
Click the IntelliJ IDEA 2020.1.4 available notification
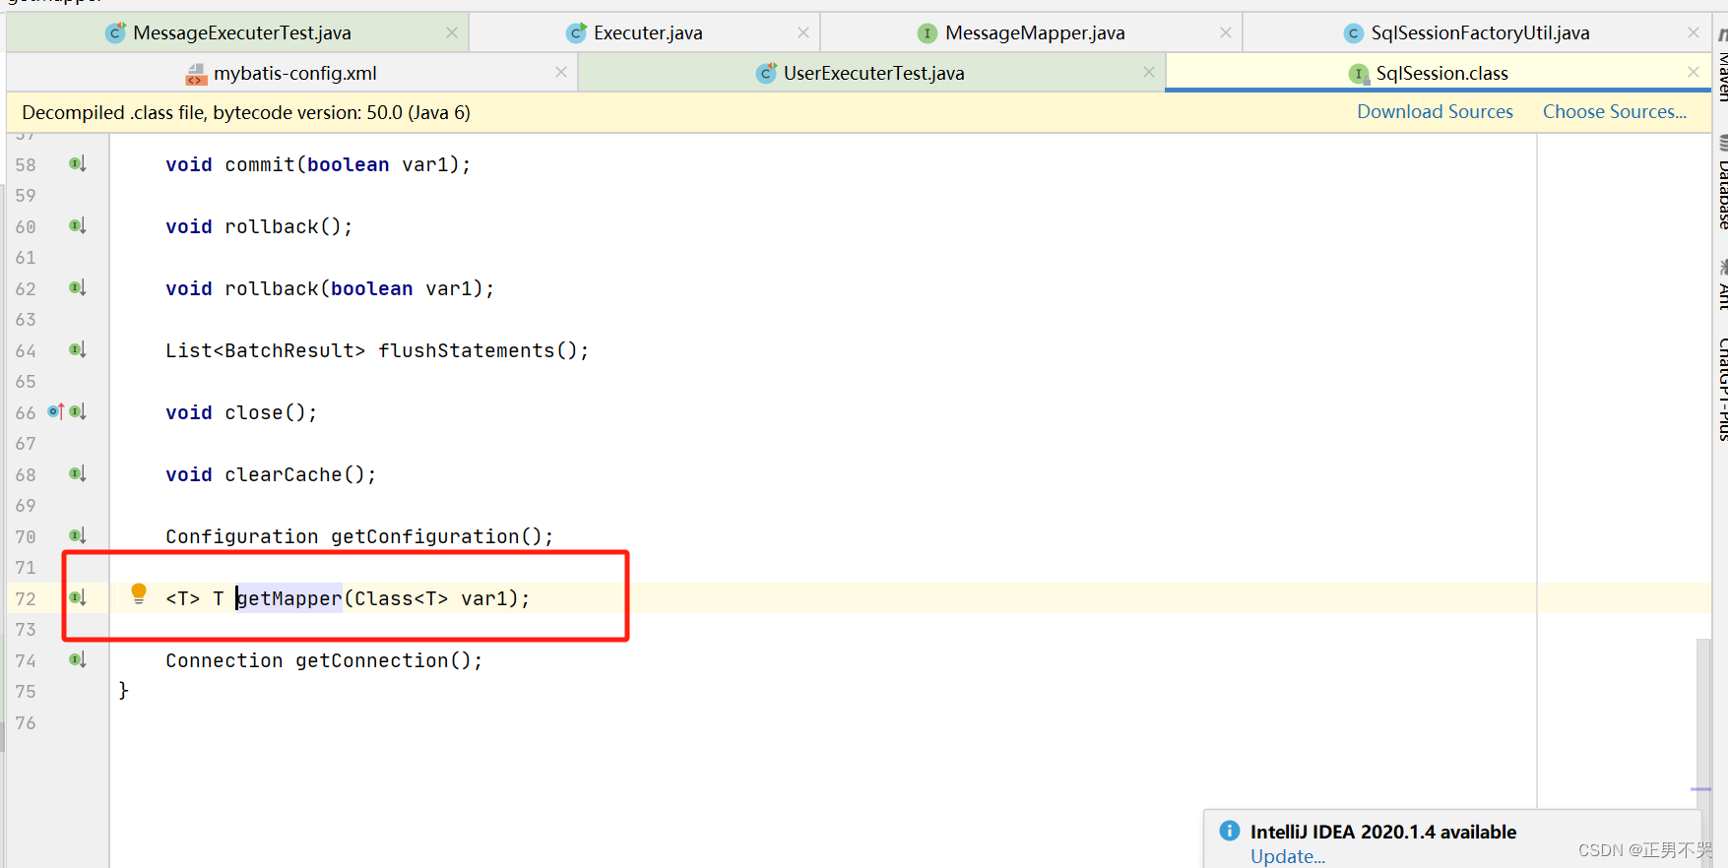1382,832
